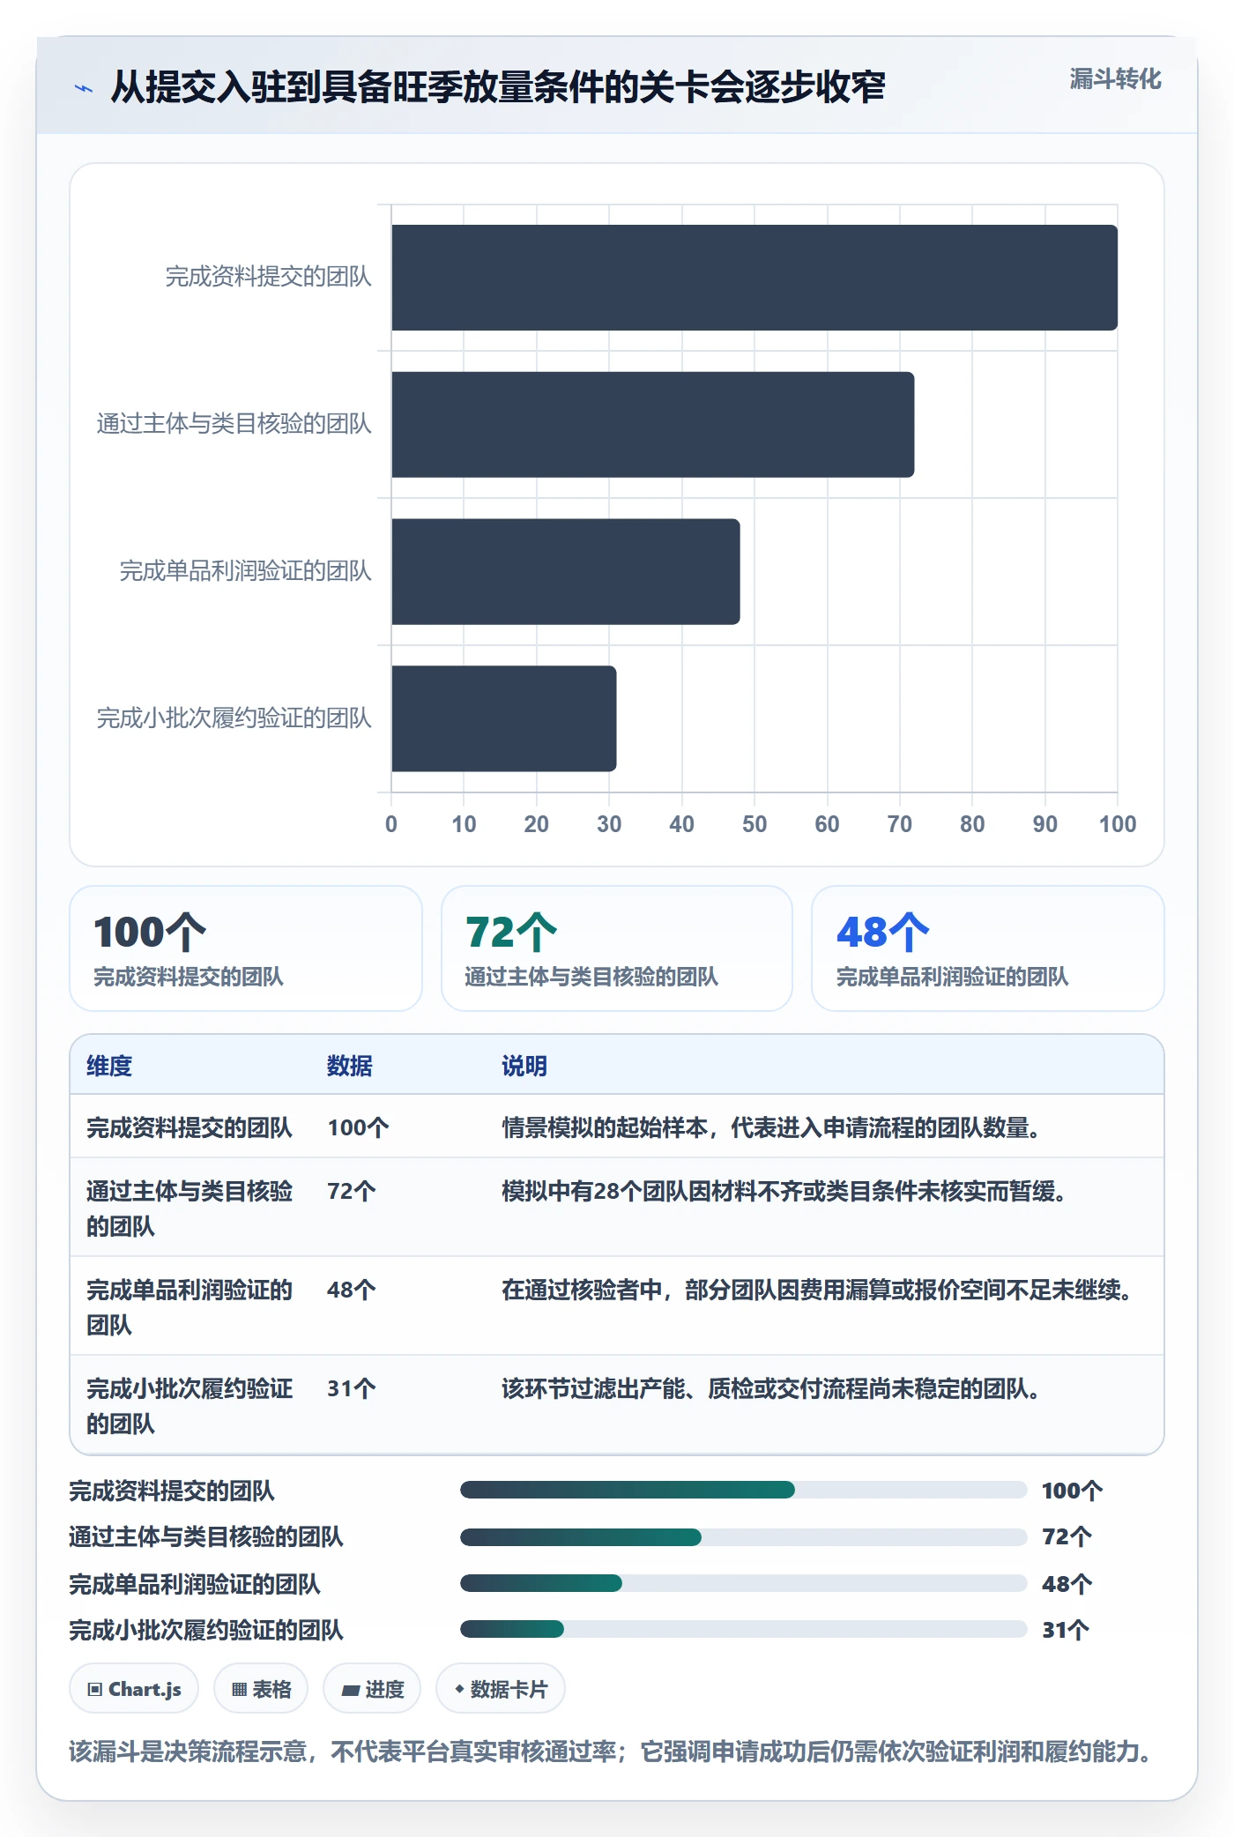Click the 48个 data card
The width and height of the screenshot is (1234, 1837).
pos(988,948)
